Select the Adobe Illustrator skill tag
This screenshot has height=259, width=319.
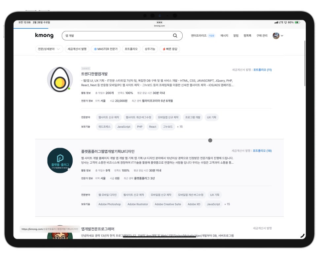[x=138, y=204]
